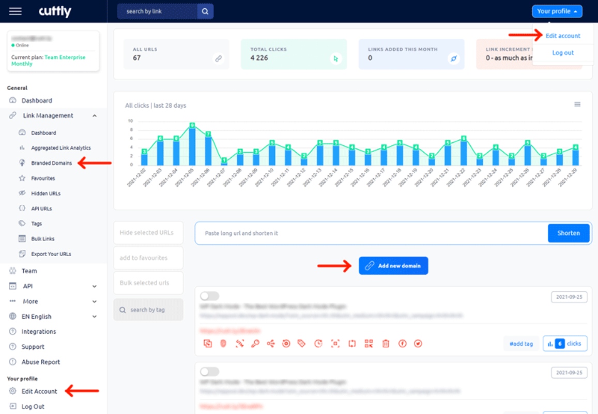
Task: Click first link's trash delete icon
Action: point(386,344)
